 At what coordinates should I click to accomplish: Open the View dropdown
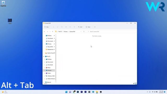pyautogui.click(x=88, y=27)
